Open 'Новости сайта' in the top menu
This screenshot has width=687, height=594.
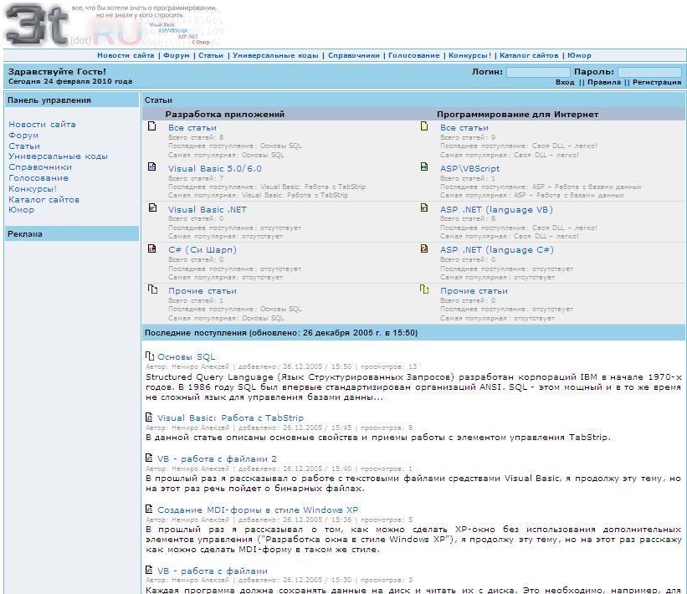pyautogui.click(x=126, y=55)
